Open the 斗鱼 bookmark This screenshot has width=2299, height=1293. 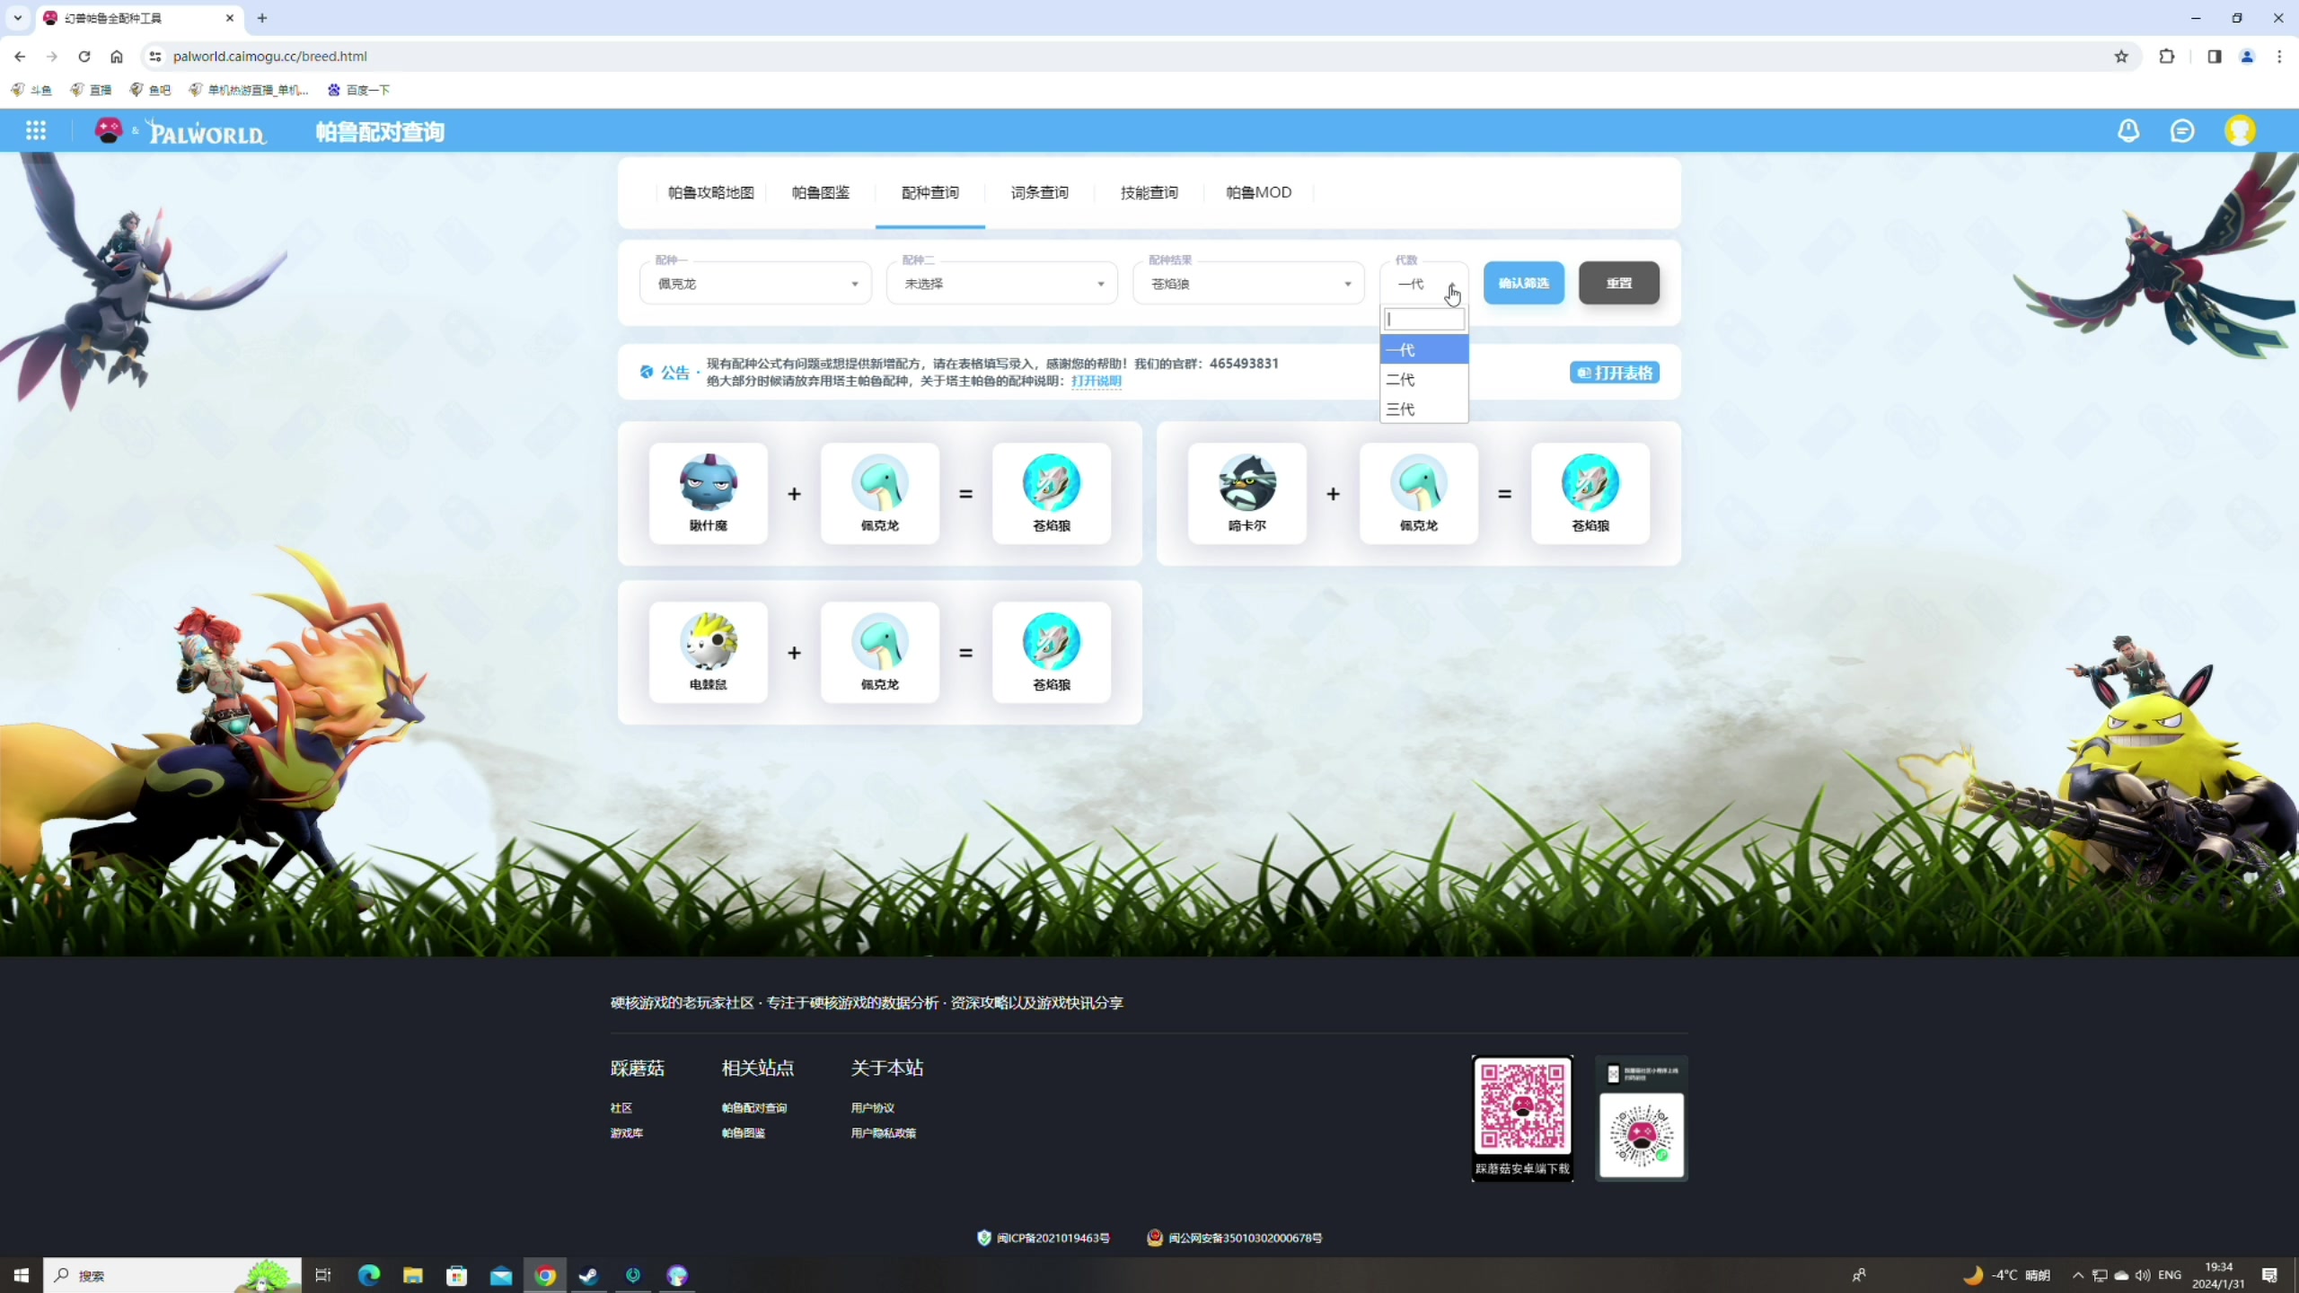click(x=31, y=90)
